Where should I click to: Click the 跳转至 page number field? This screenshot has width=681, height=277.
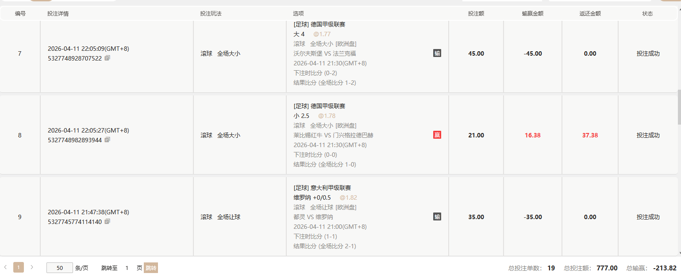point(127,268)
